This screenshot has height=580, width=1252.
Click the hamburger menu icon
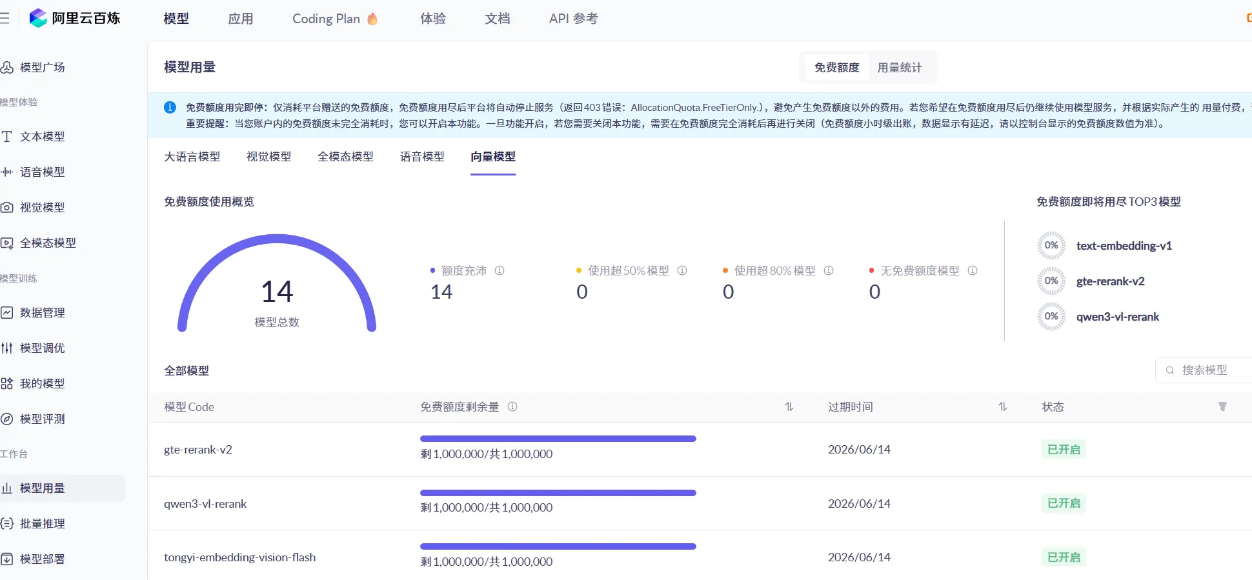5,18
